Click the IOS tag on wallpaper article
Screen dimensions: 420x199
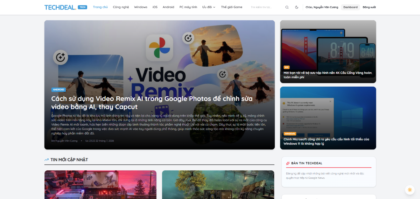click(287, 67)
